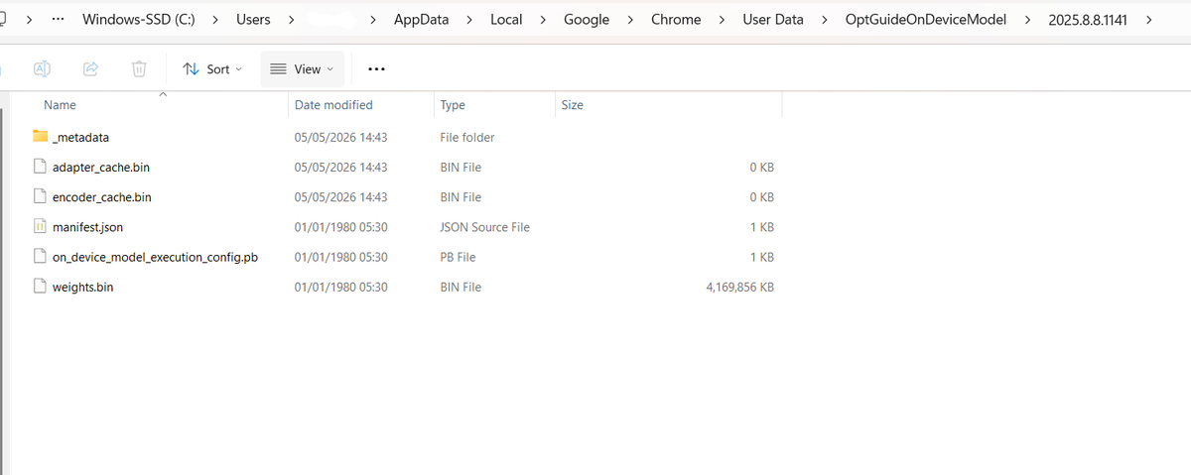The image size is (1191, 475).
Task: Click the adapter_cache.bin file name
Action: click(x=101, y=168)
